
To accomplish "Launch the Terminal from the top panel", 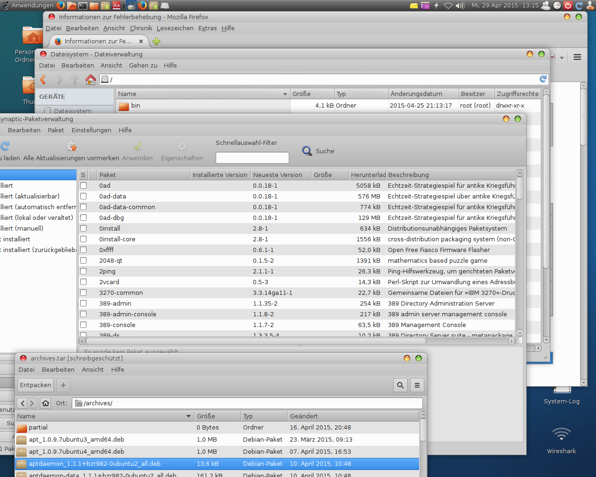I will tap(83, 6).
